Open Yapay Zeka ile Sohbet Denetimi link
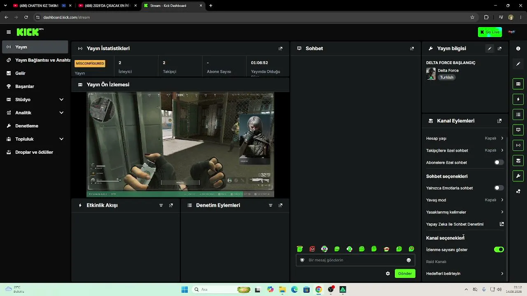The width and height of the screenshot is (527, 296). 465,224
